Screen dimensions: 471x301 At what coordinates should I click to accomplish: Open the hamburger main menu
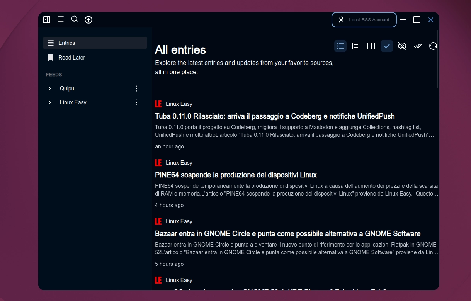click(61, 19)
